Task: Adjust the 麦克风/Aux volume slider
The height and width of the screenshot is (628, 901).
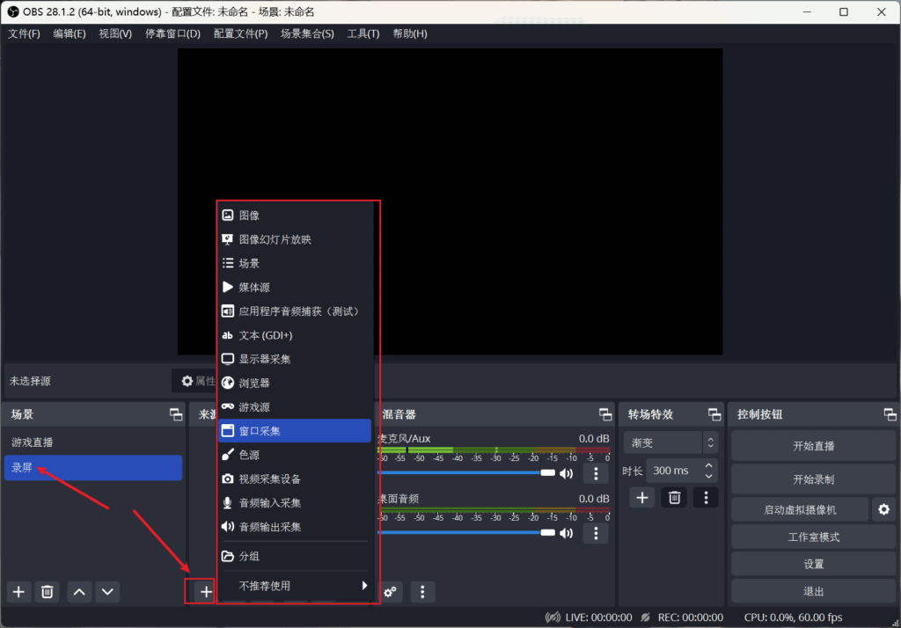Action: click(466, 473)
